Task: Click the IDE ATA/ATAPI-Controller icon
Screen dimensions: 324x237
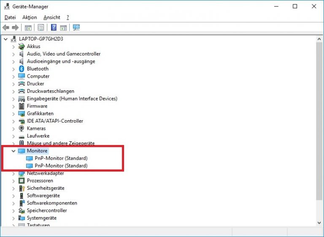Action: [22, 121]
